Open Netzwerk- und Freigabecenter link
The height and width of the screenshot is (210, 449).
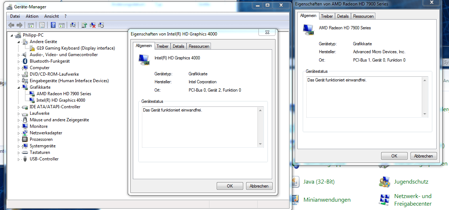[413, 200]
